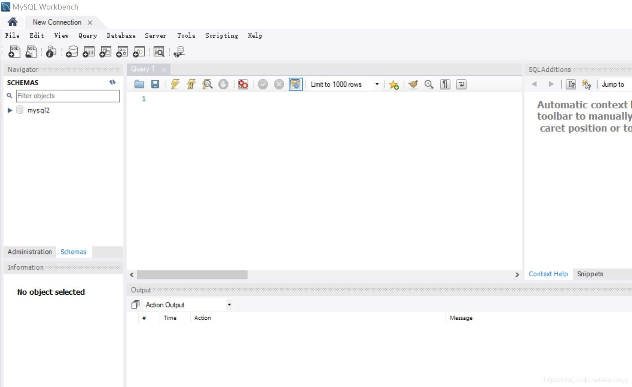Screen dimensions: 632x387
Task: Save query to snippets star icon
Action: click(x=394, y=84)
